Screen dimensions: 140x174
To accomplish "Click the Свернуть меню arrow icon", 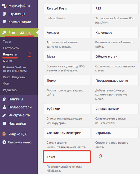I will (4, 142).
